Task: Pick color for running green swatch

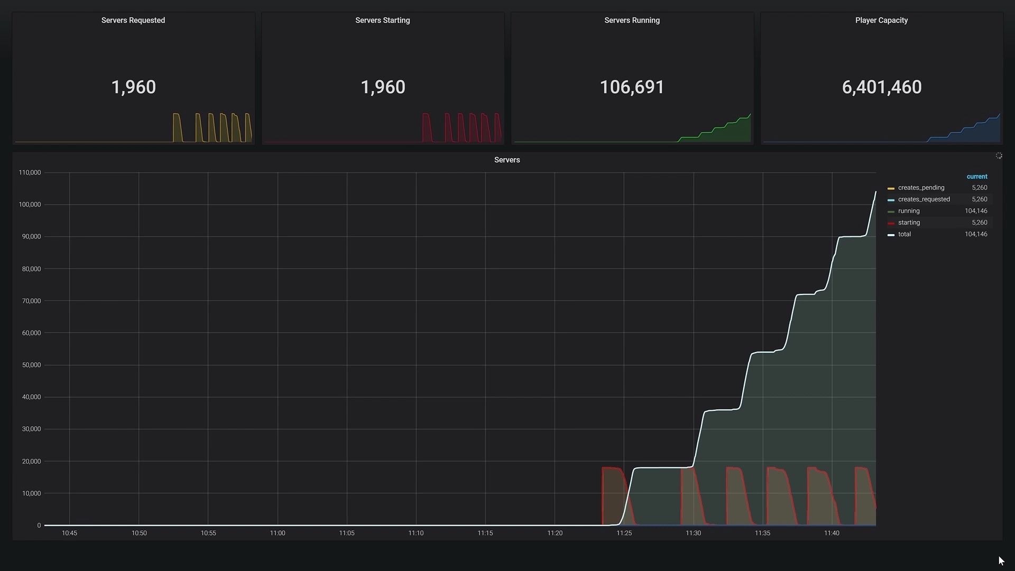Action: click(x=891, y=212)
